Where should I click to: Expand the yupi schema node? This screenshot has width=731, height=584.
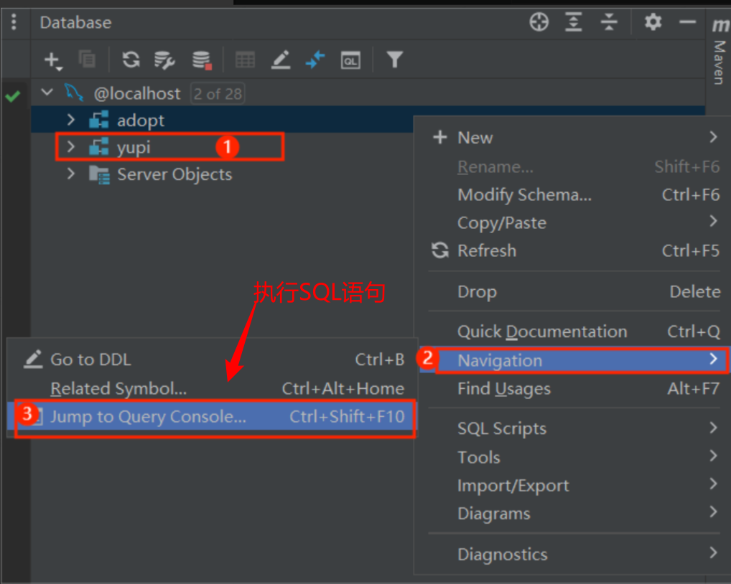click(70, 147)
